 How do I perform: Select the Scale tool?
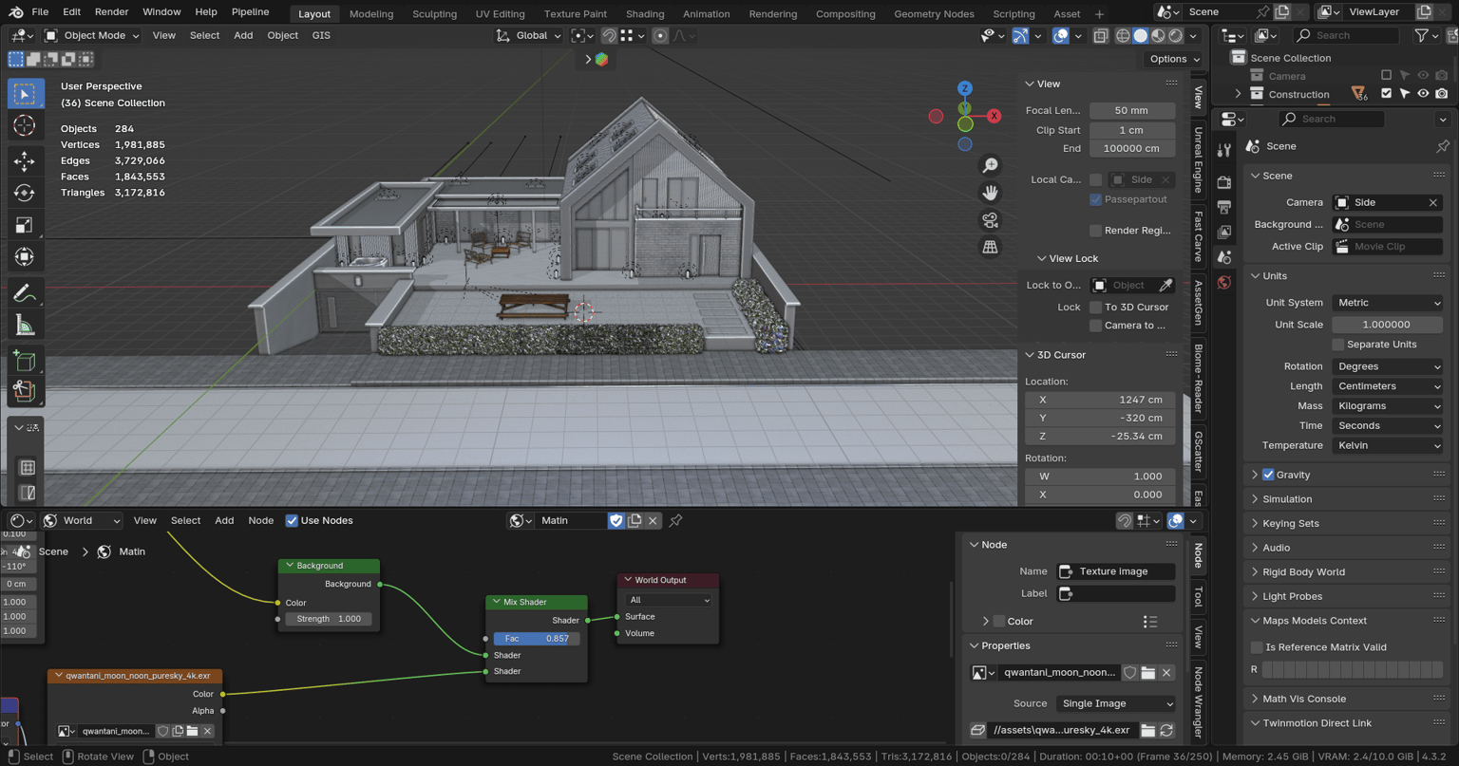25,225
